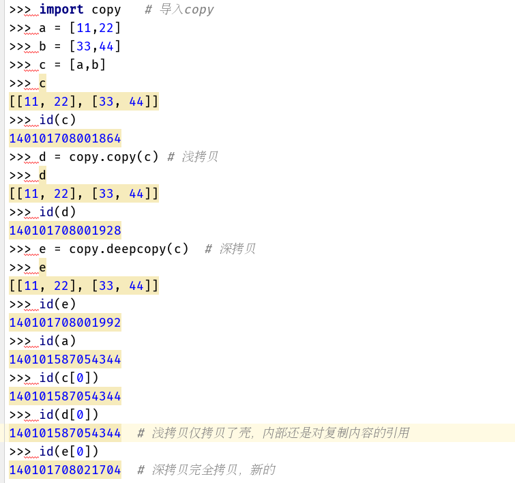Viewport: 515px width, 483px height.
Task: Click the '# 导入copy' comment
Action: 179,10
